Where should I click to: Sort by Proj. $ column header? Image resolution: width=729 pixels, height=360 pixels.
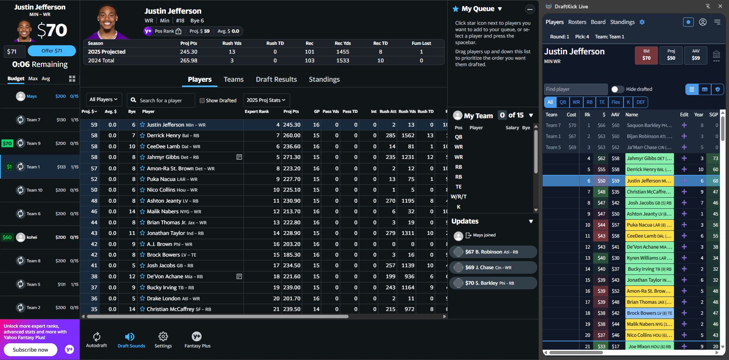click(x=89, y=111)
